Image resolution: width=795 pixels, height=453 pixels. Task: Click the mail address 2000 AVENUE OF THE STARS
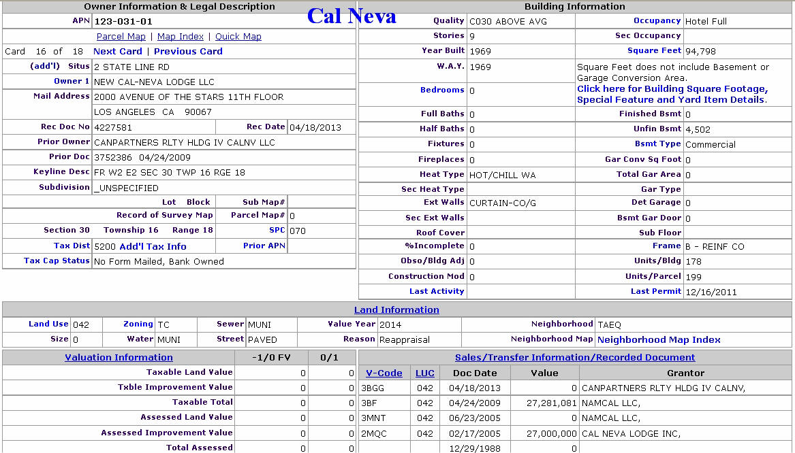(189, 97)
